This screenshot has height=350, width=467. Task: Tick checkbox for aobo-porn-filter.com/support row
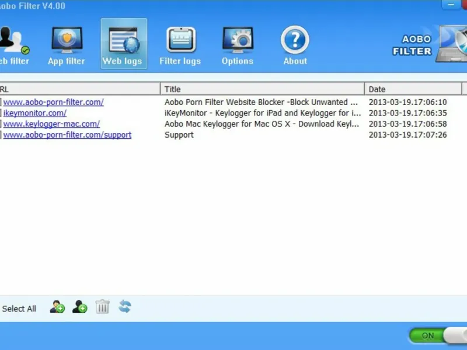pyautogui.click(x=1, y=135)
